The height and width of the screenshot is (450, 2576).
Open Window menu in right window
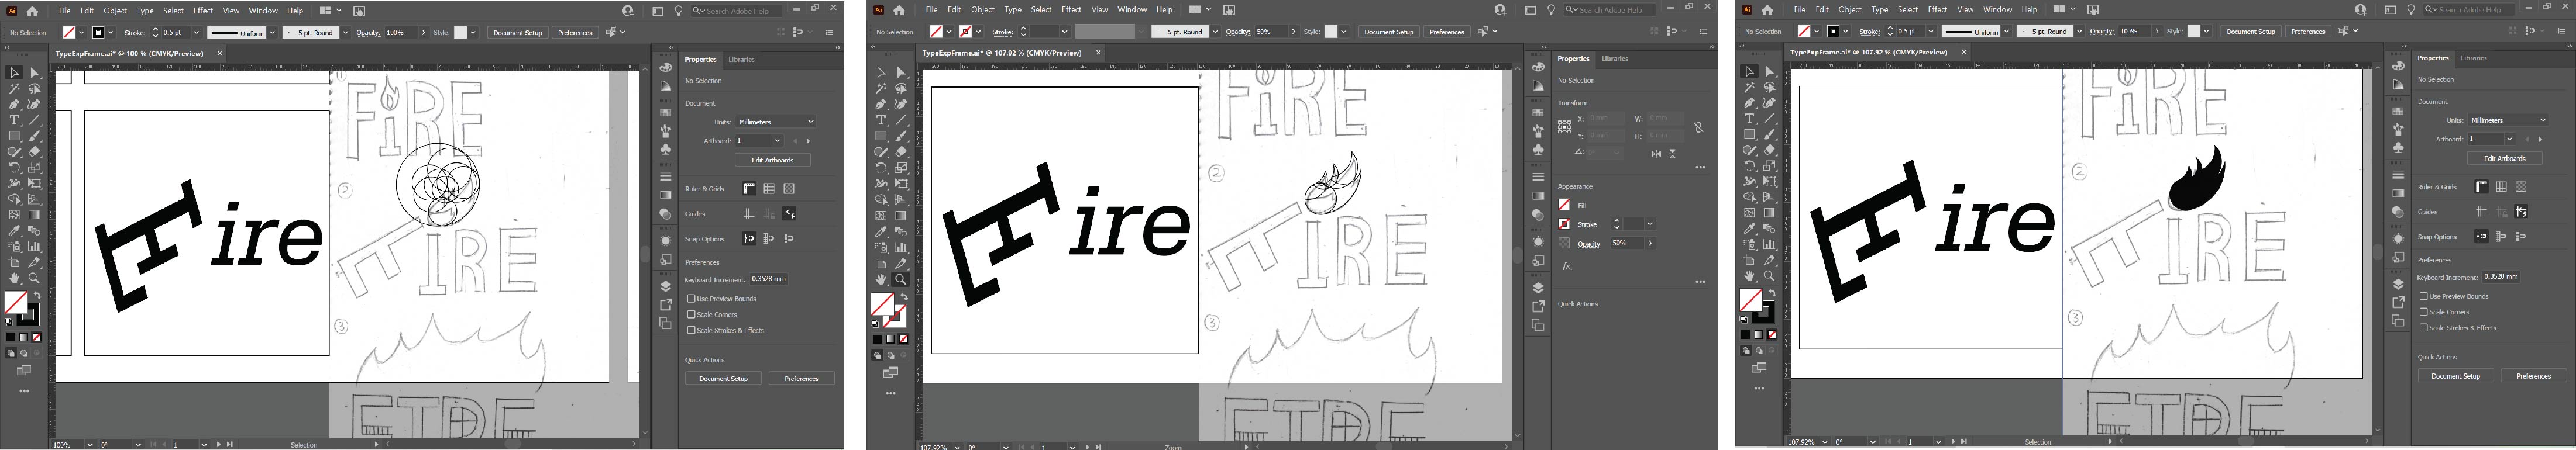pyautogui.click(x=1998, y=10)
